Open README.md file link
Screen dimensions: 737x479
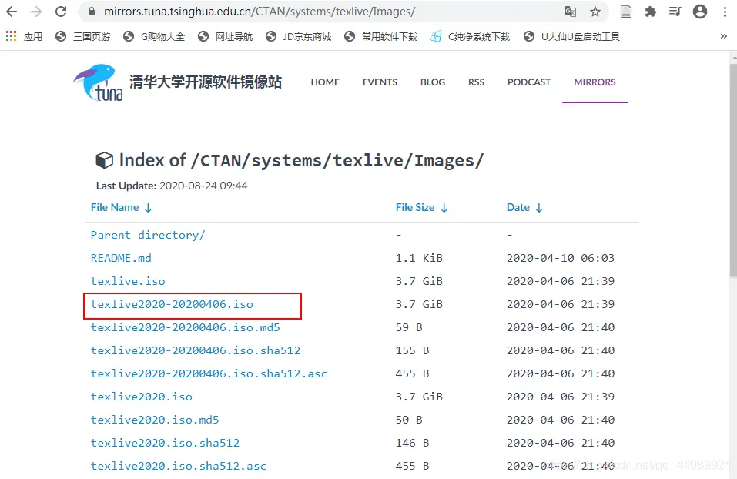(x=121, y=258)
